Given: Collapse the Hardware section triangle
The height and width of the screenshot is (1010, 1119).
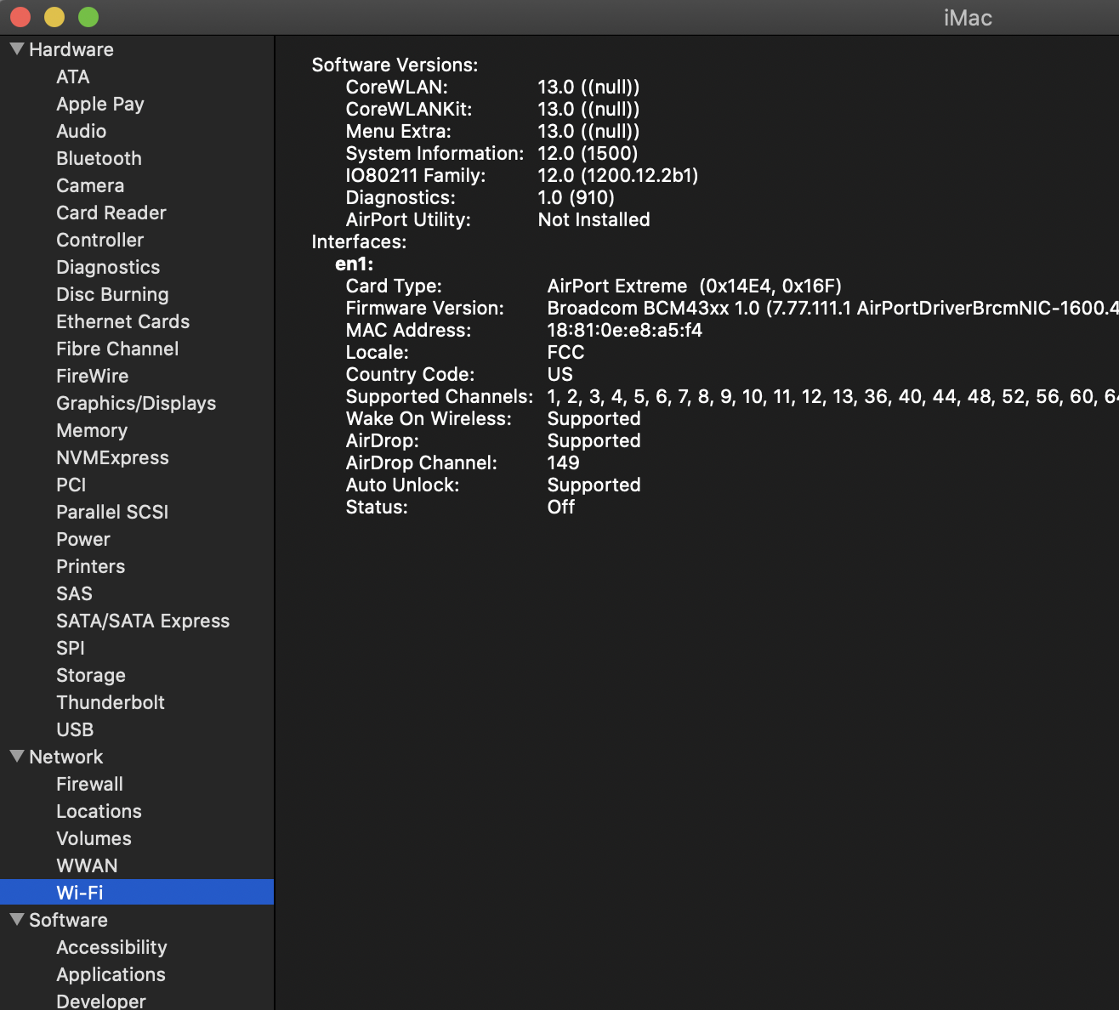Looking at the screenshot, I should point(16,49).
